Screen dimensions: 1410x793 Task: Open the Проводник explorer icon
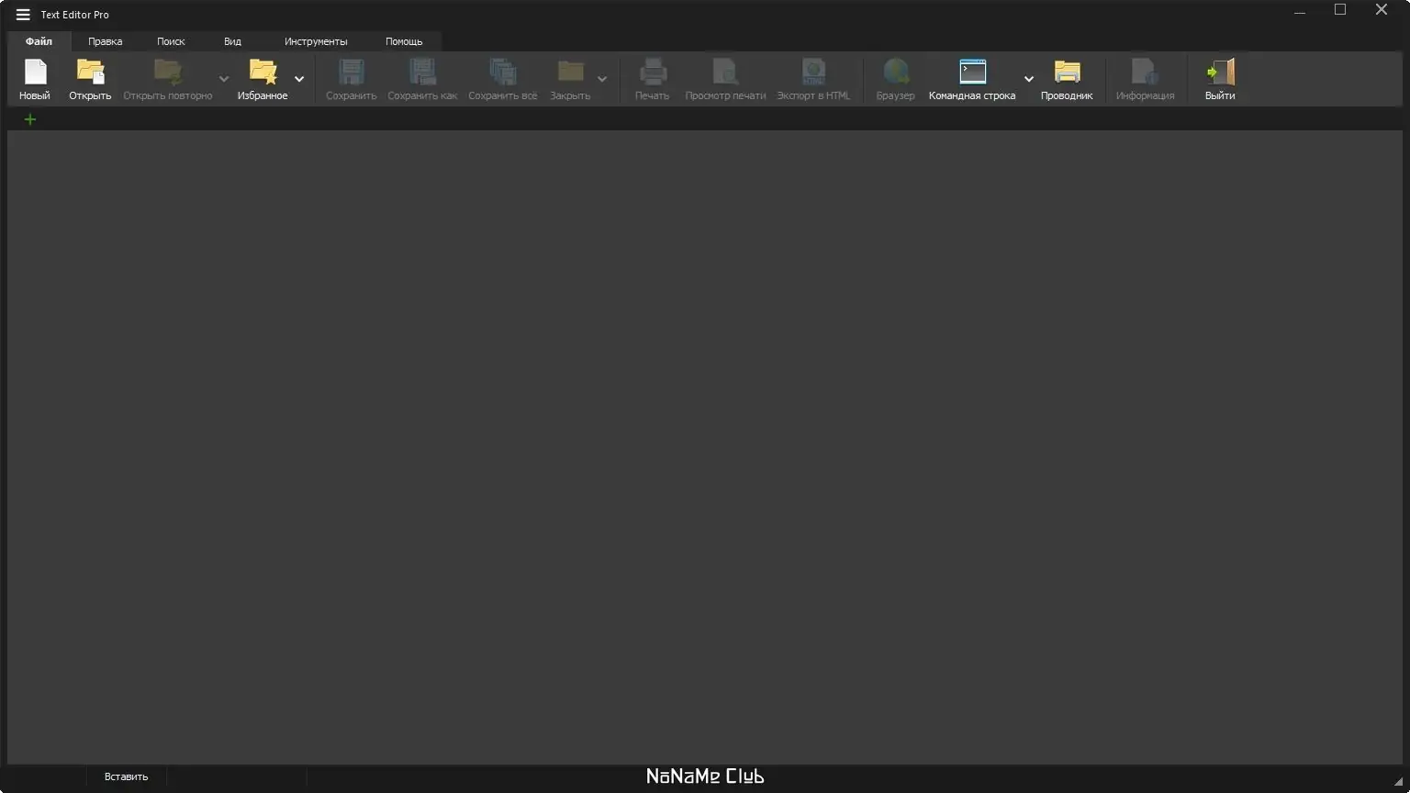[1067, 72]
